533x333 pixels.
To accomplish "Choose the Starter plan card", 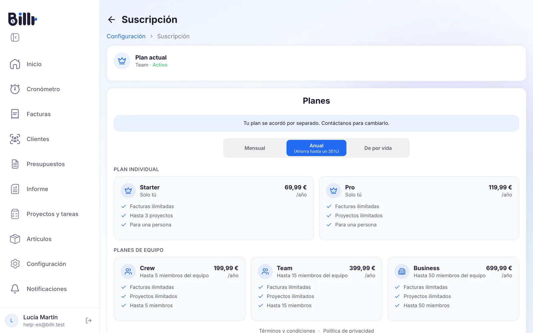I will point(214,208).
